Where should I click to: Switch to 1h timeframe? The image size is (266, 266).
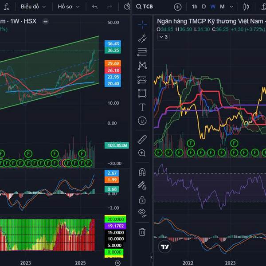coord(195,7)
